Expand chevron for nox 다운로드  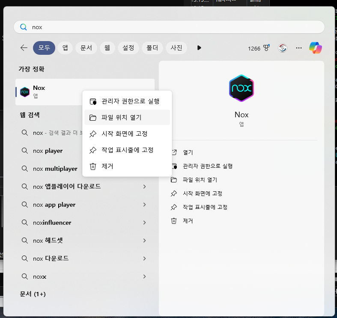tap(144, 259)
